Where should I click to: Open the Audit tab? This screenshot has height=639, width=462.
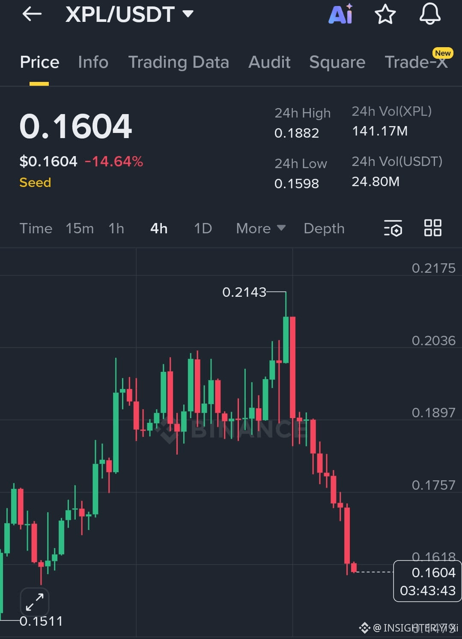pos(269,62)
